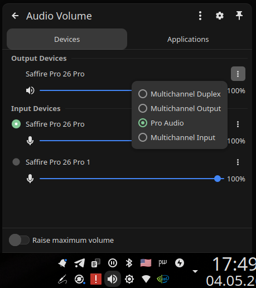Go back using the arrow beside Audio Volume
The height and width of the screenshot is (288, 256).
[15, 16]
